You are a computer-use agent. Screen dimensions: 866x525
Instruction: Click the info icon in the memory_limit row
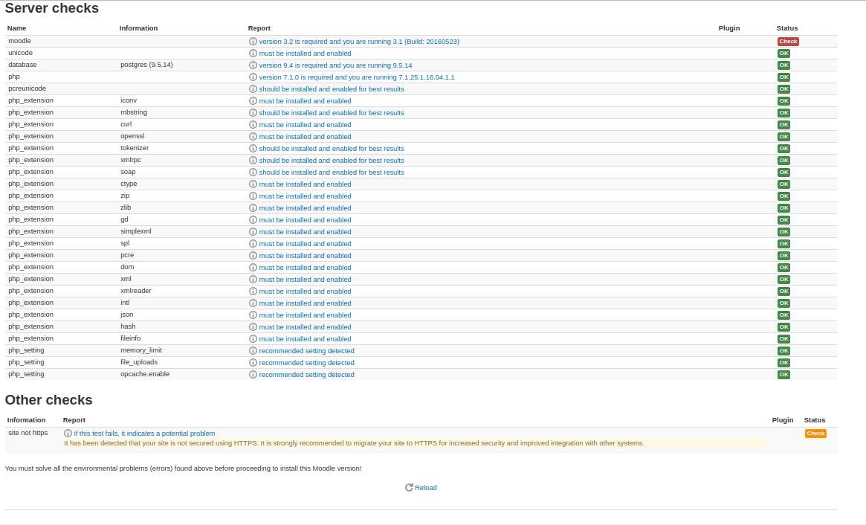click(253, 351)
